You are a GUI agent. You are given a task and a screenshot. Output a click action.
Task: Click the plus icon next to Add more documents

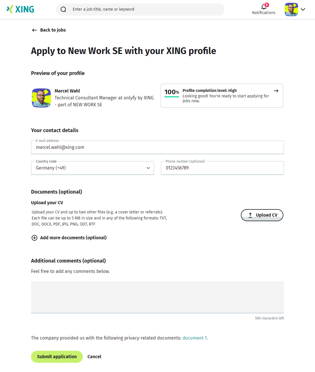tap(34, 238)
